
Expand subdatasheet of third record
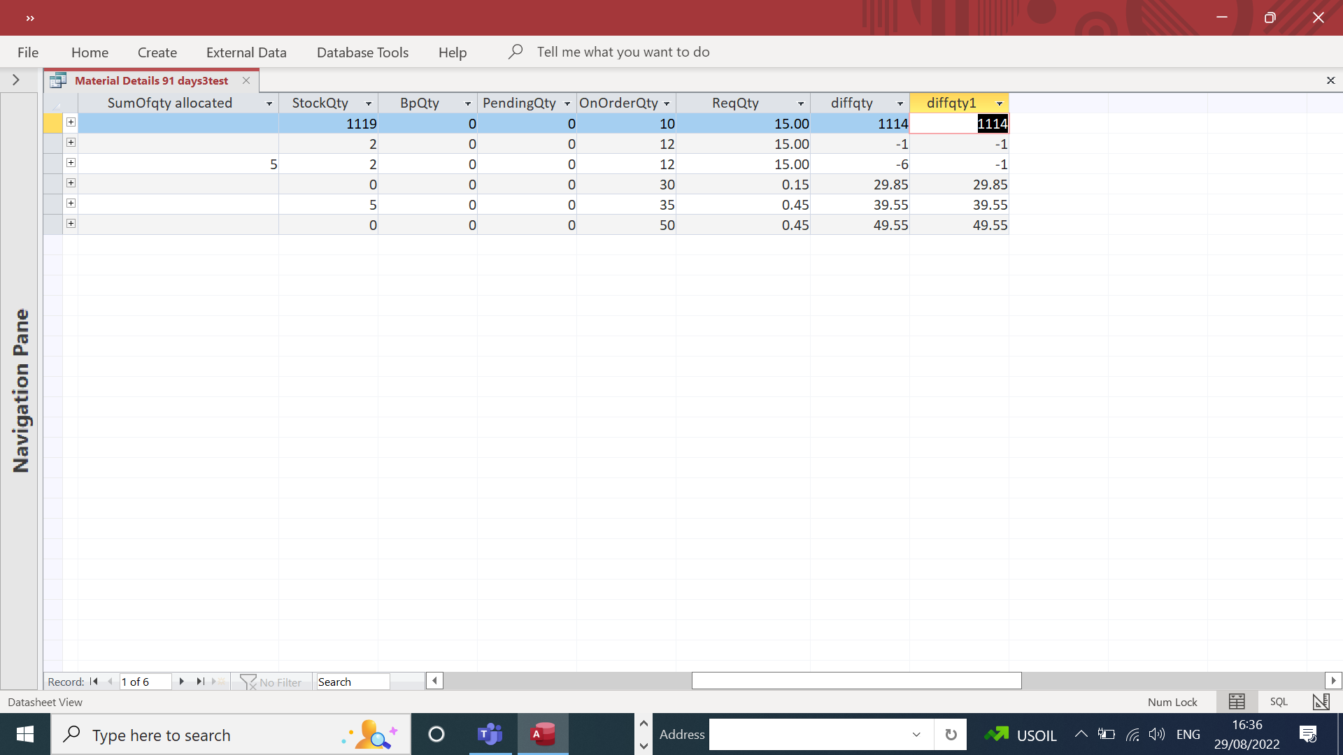pyautogui.click(x=71, y=163)
